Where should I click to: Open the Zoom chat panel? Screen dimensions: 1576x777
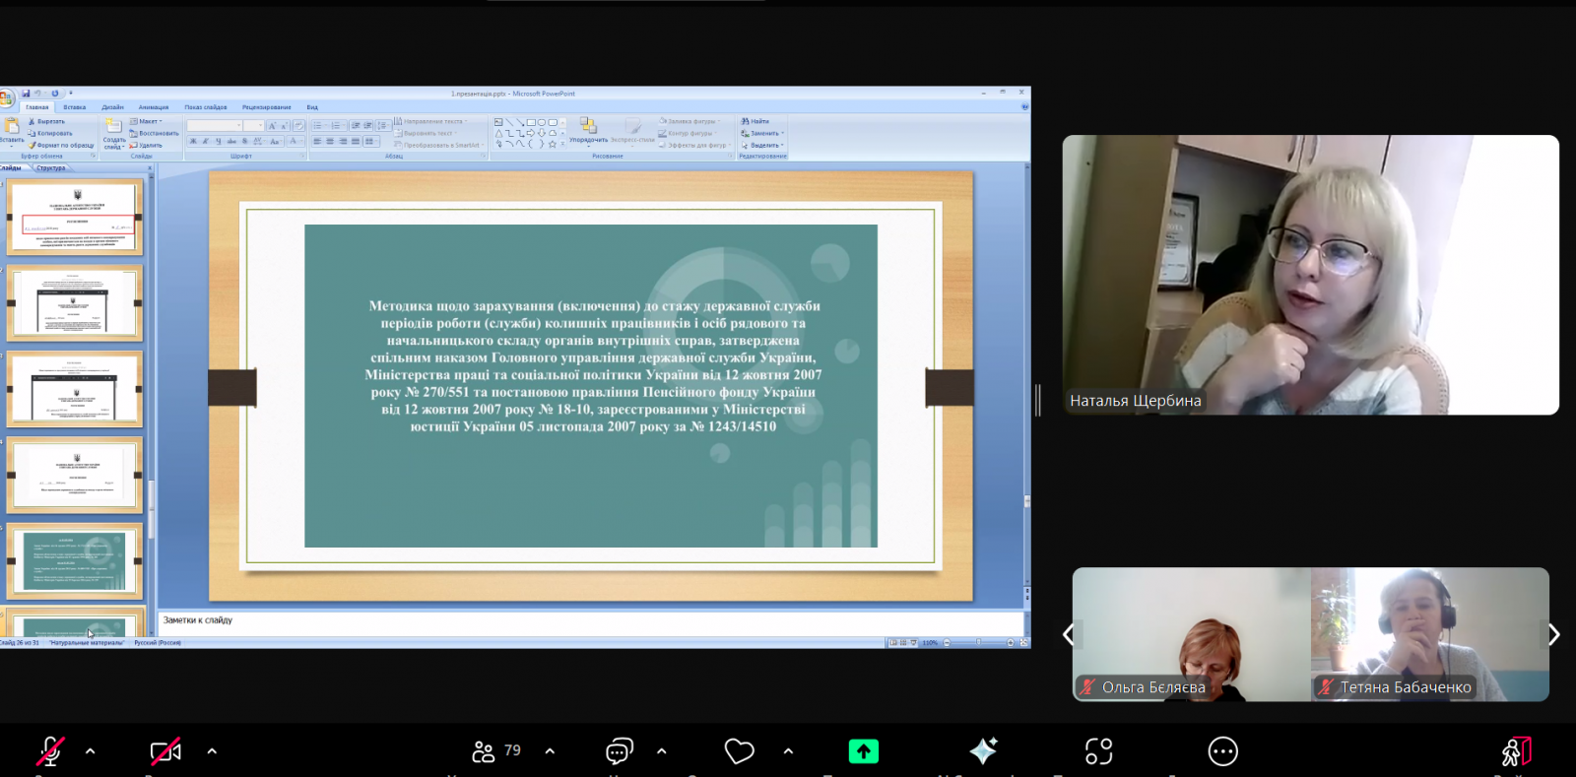[x=619, y=751]
